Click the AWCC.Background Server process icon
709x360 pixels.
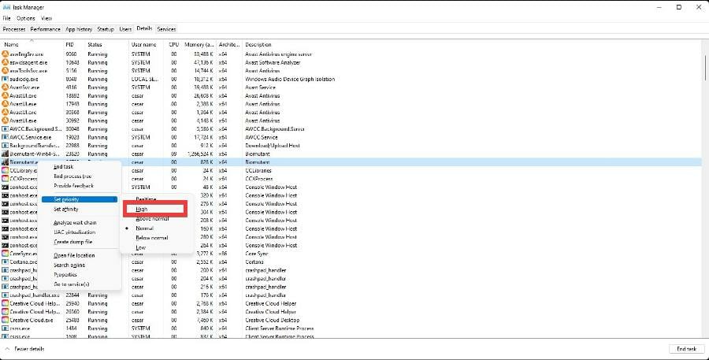pos(6,129)
